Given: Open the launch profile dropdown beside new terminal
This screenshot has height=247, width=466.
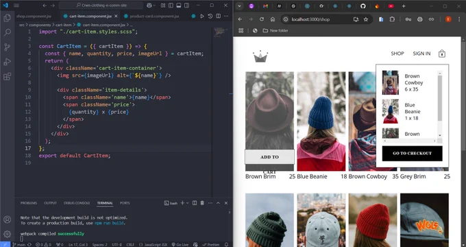Looking at the screenshot, I should point(187,203).
